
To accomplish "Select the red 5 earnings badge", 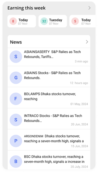I will [75, 21].
